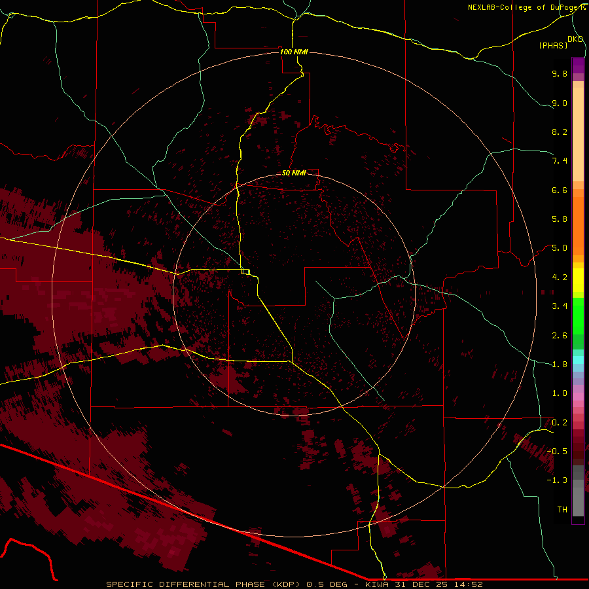Click the KIWA station identifier in the caption
The width and height of the screenshot is (589, 589).
377,584
